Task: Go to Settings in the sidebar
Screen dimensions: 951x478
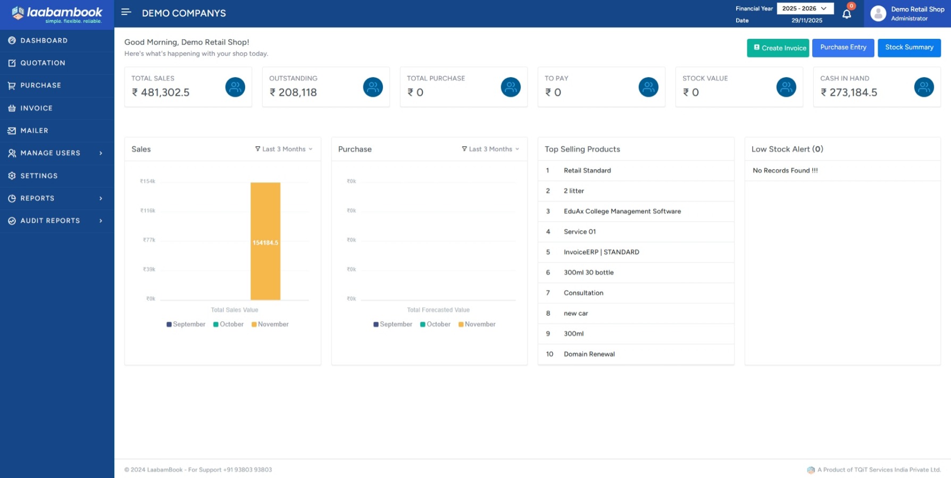Action: (x=39, y=176)
